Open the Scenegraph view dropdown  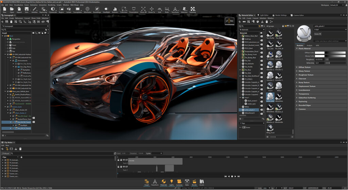25,26
